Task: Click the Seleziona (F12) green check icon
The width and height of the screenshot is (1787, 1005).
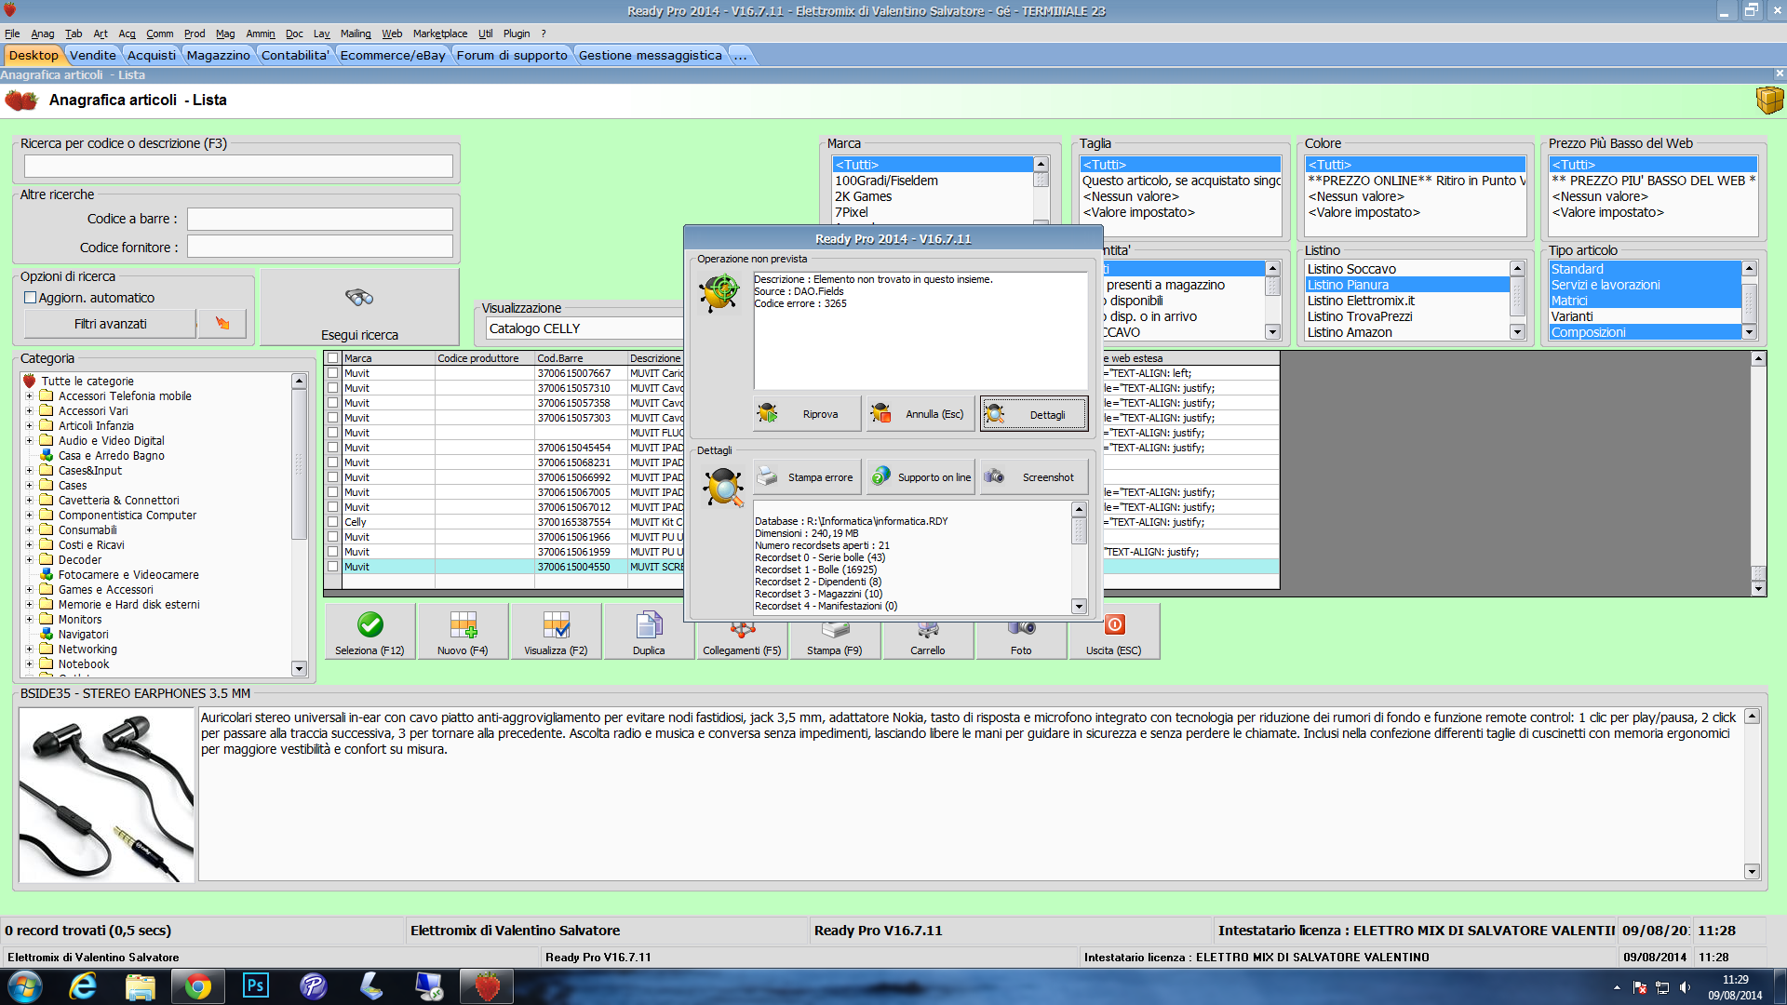Action: [369, 625]
